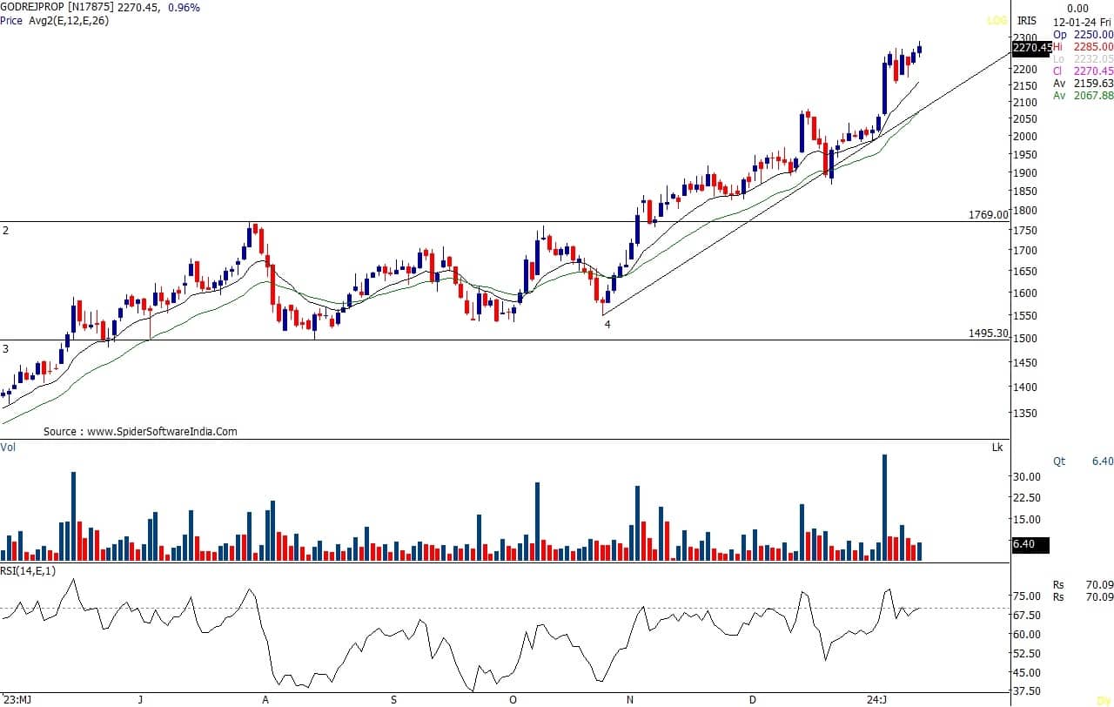Click the 12-01-24 Fri date readout
Screen dimensions: 1114x707
point(1083,21)
